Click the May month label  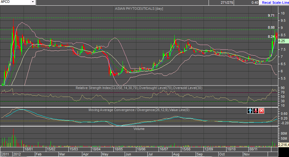tap(105, 154)
